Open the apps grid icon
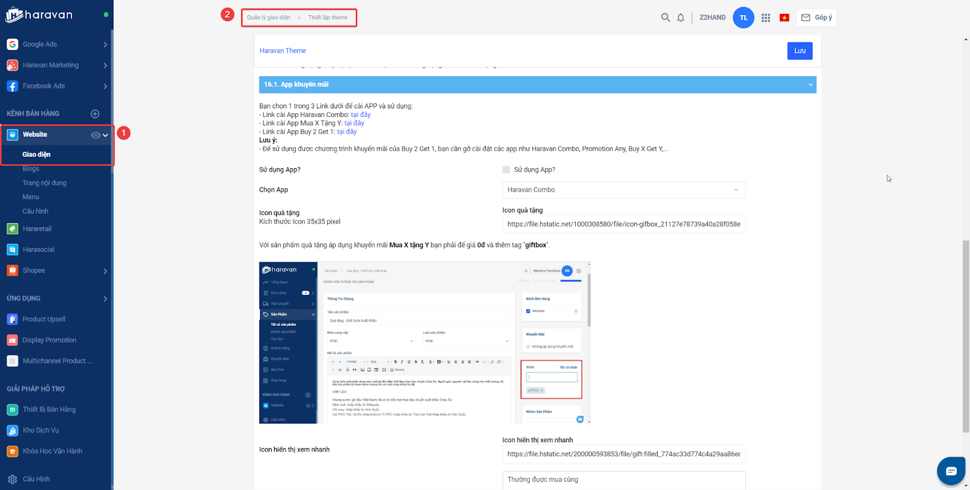Screen dimensions: 970x490 pos(766,18)
